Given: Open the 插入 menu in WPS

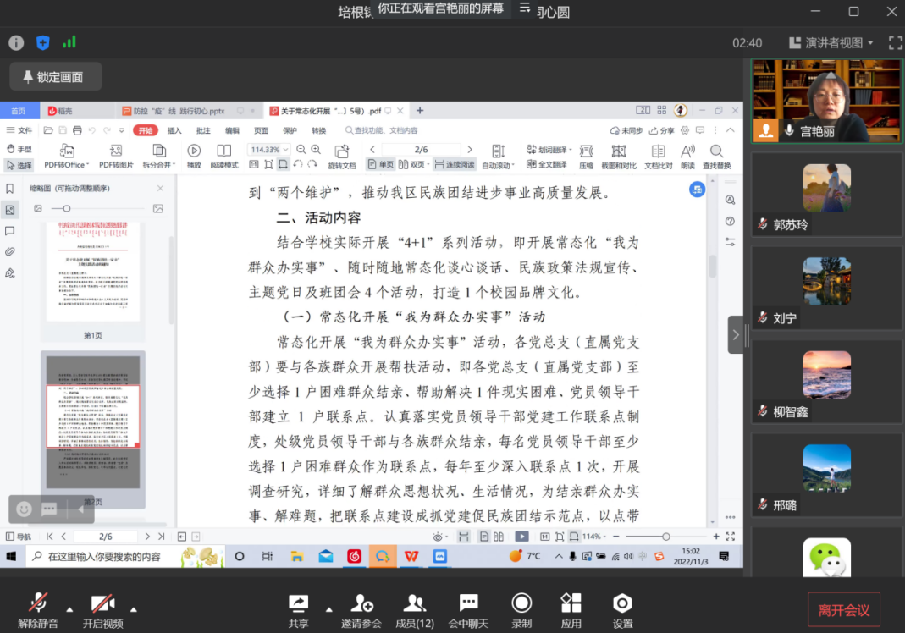Looking at the screenshot, I should (174, 131).
